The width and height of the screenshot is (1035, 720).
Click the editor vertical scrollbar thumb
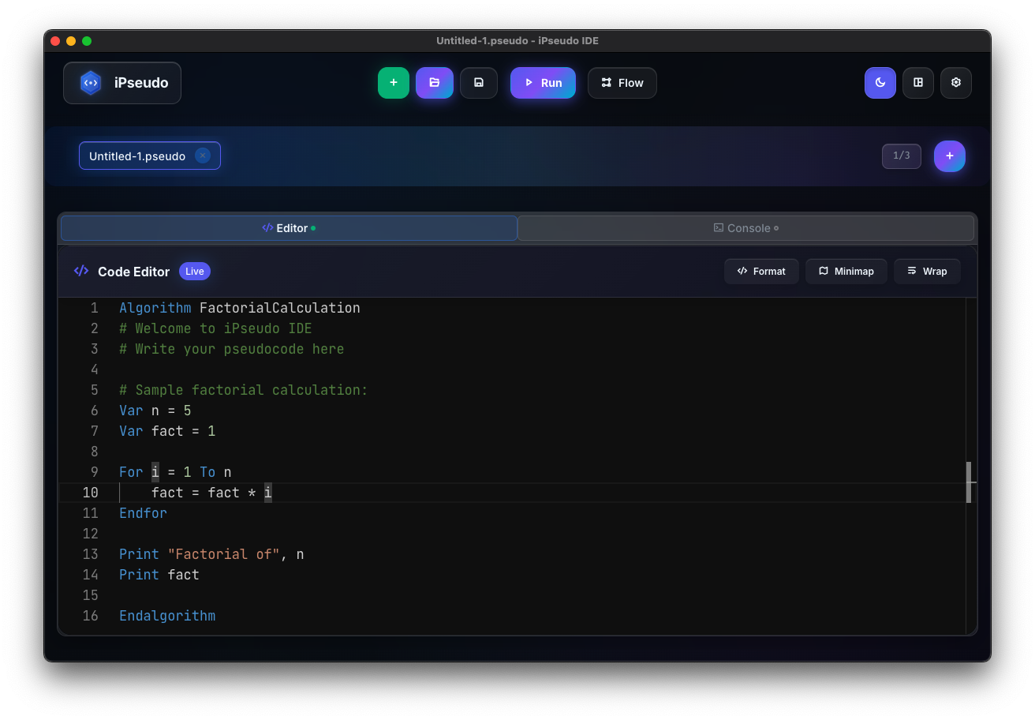coord(969,482)
